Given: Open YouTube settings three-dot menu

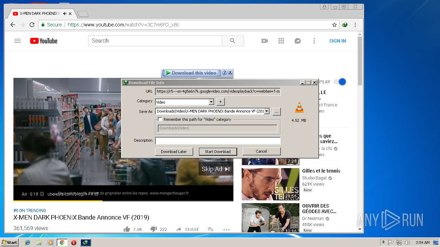Looking at the screenshot, I should pyautogui.click(x=314, y=41).
